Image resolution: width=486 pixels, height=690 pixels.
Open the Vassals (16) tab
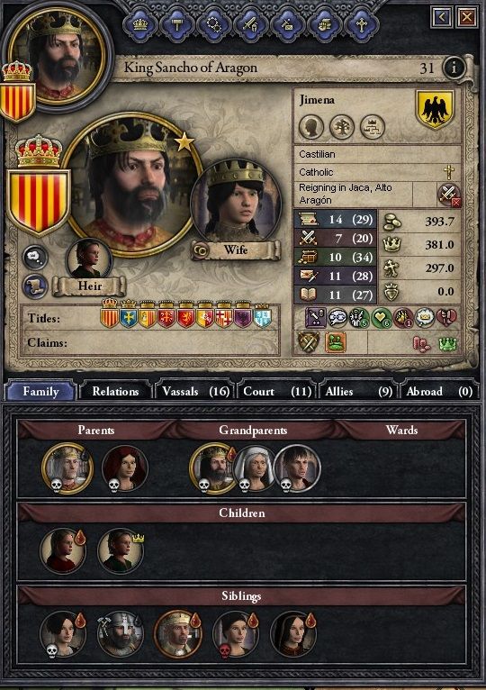pyautogui.click(x=195, y=391)
